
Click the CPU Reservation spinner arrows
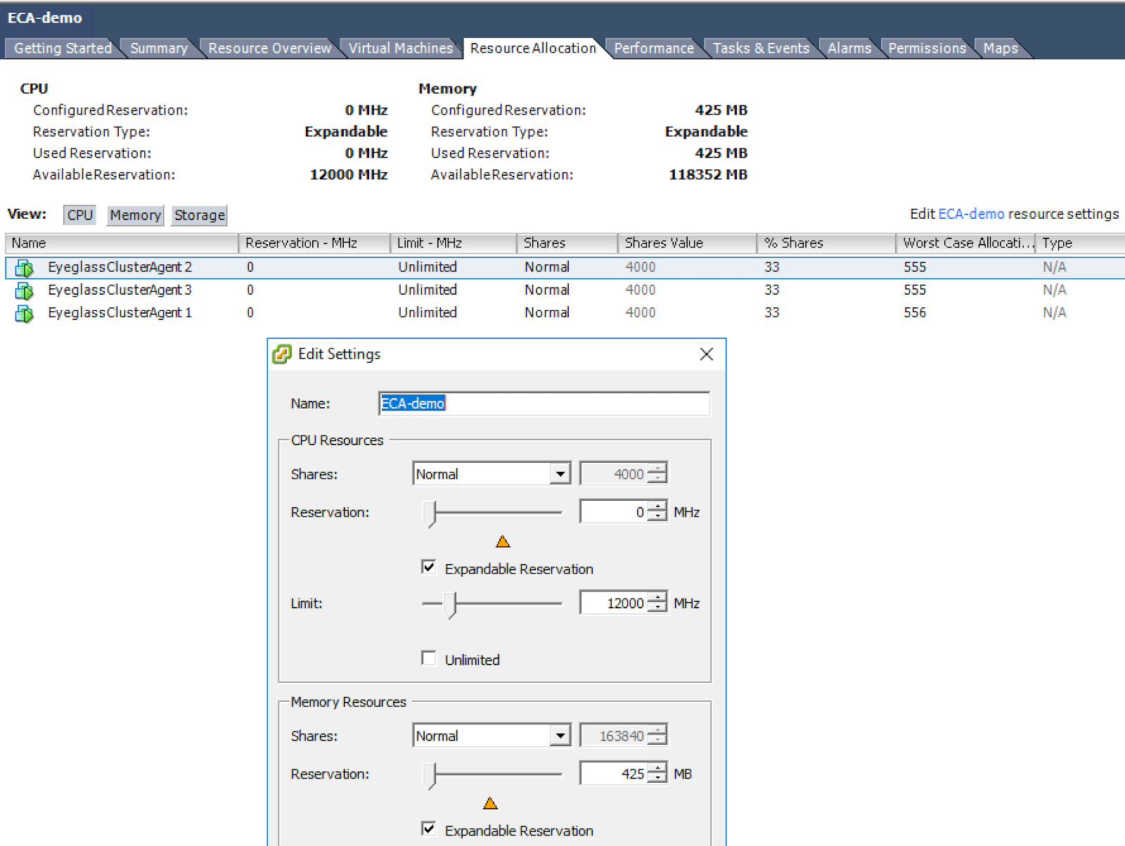[657, 512]
